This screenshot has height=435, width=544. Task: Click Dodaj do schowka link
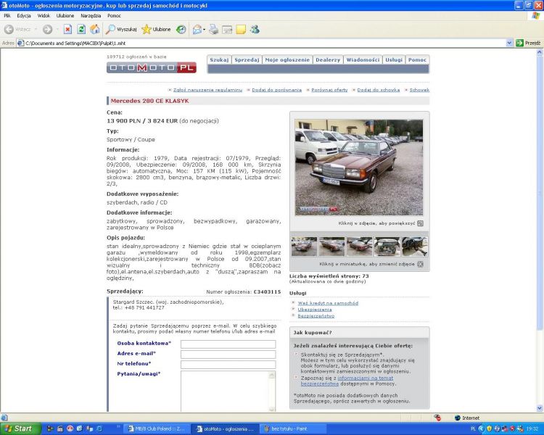click(x=379, y=90)
